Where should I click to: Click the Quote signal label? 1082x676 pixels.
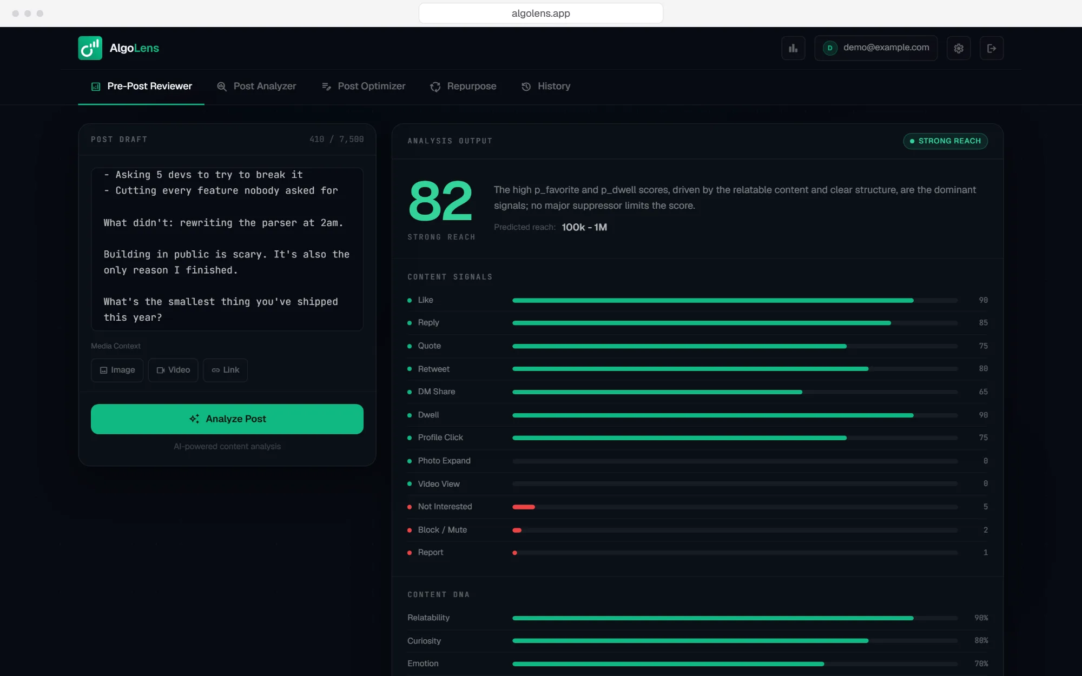(429, 346)
